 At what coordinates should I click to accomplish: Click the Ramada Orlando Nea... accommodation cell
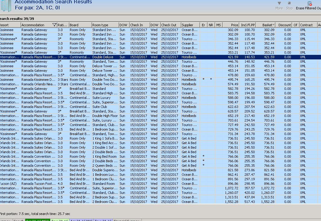click(x=39, y=84)
